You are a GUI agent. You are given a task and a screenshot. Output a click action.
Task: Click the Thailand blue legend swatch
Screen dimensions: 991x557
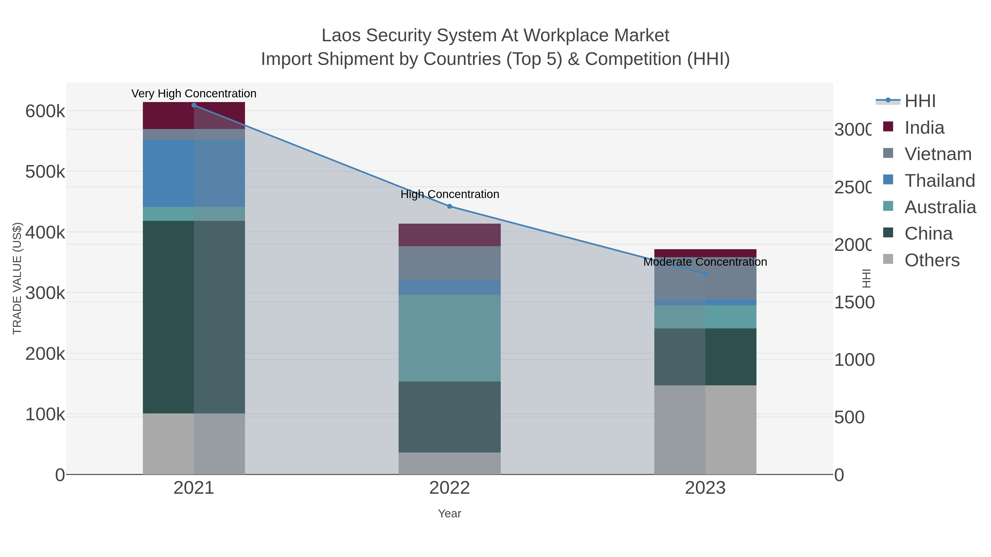(x=888, y=180)
